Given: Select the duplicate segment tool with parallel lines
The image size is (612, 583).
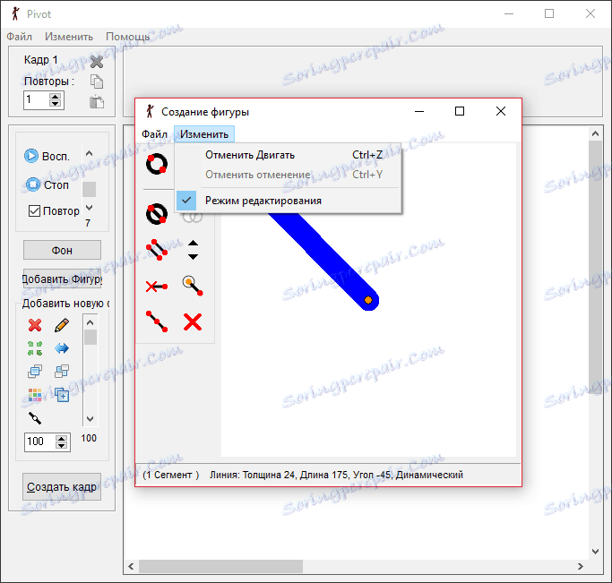Looking at the screenshot, I should (x=157, y=250).
